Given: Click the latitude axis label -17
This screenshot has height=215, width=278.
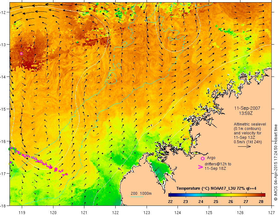Looking at the screenshot, I should [x=3, y=174].
